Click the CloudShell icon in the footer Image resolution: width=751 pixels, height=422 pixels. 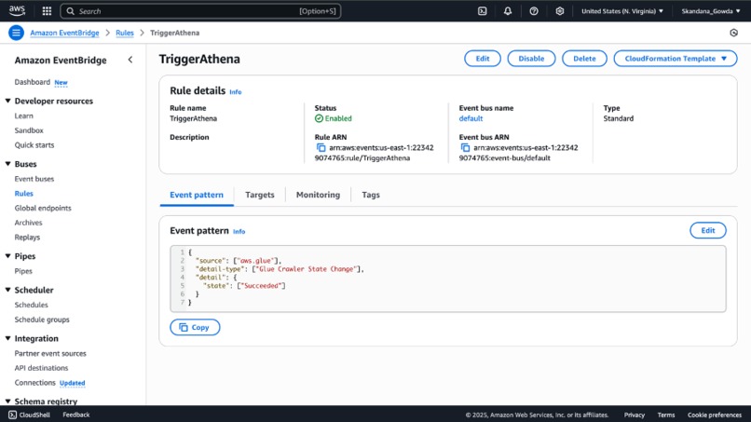point(12,415)
